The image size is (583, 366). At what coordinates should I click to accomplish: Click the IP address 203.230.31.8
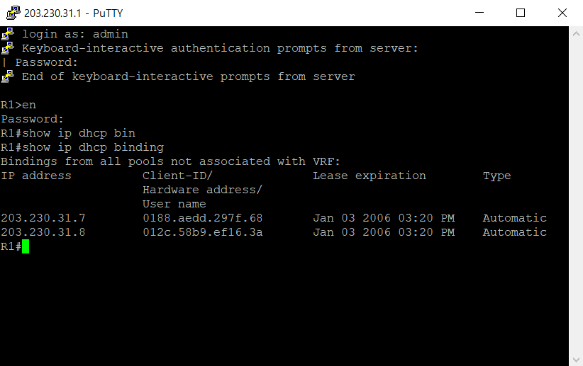click(43, 232)
